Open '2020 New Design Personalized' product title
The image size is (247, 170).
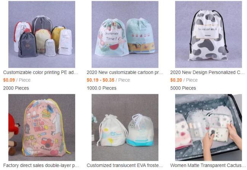click(207, 72)
